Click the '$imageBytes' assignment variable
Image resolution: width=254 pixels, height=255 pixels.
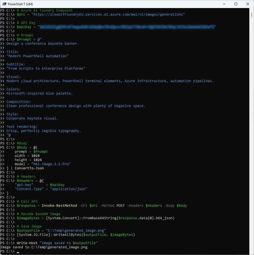tap(28, 218)
